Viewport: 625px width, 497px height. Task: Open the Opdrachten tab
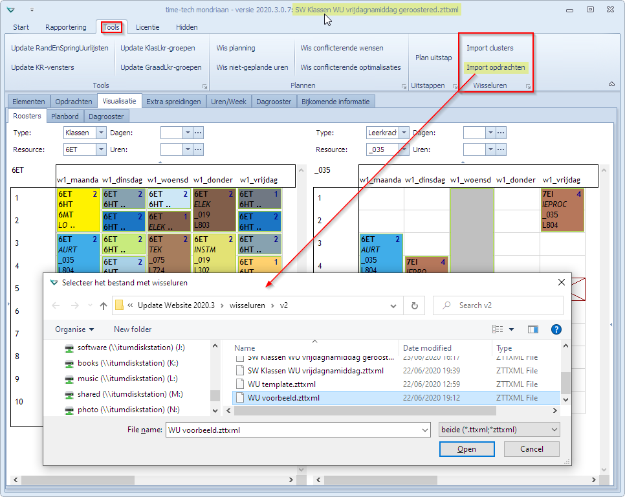(x=74, y=102)
